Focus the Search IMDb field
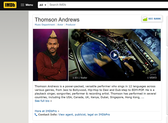168x123 pixels. [x=108, y=5]
